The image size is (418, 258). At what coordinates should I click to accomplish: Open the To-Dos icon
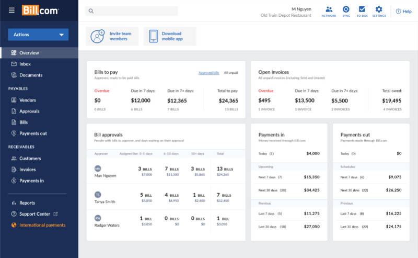362,9
